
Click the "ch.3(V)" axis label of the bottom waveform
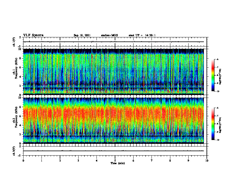pos(14,151)
